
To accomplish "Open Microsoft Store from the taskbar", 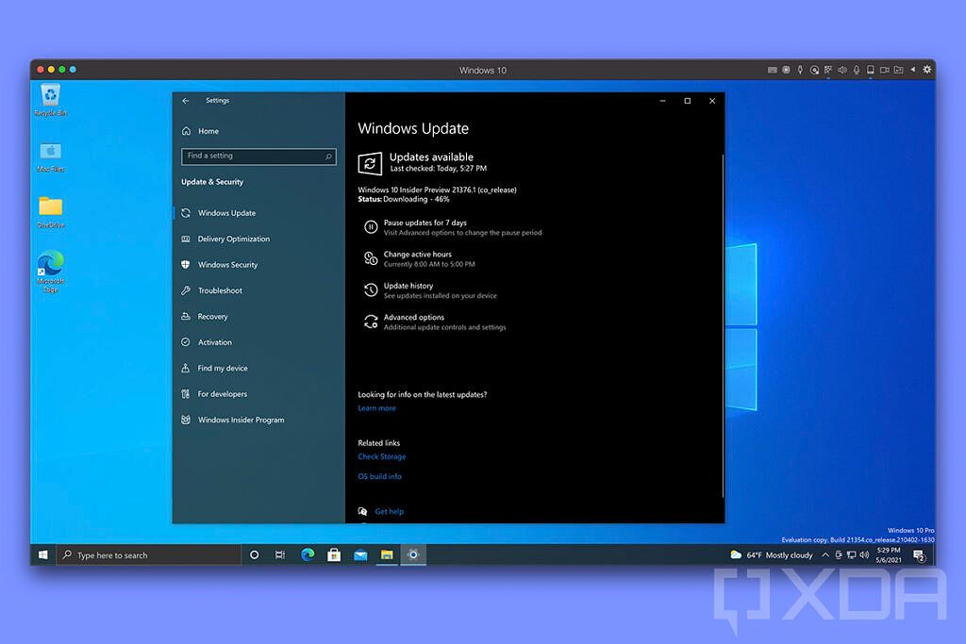I will click(x=334, y=554).
